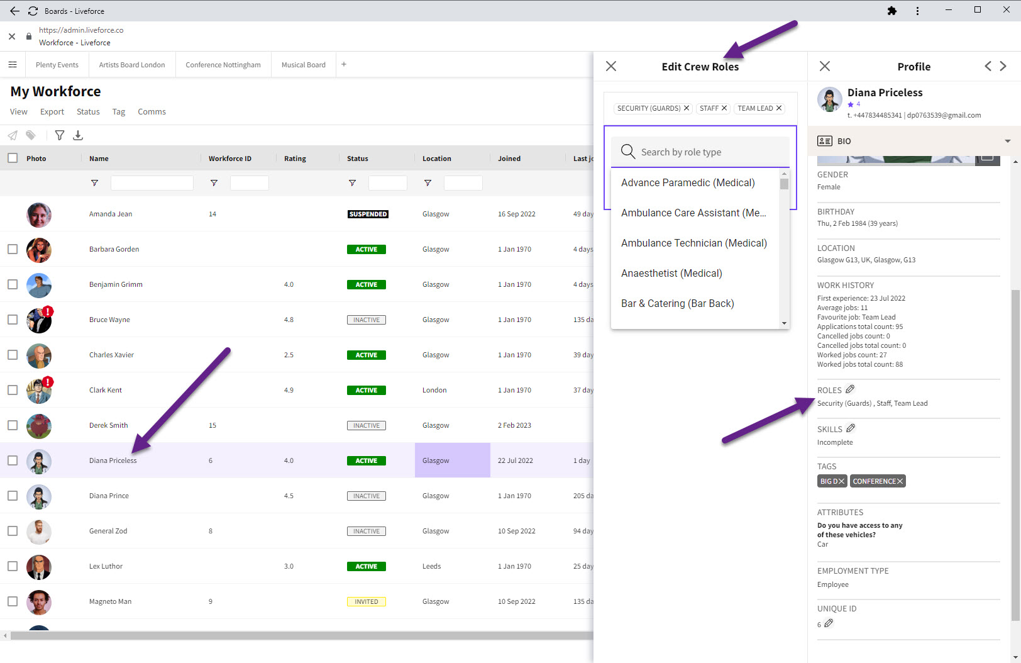Viewport: 1021px width, 663px height.
Task: Remove the TEAM LEAD role chip
Action: (779, 108)
